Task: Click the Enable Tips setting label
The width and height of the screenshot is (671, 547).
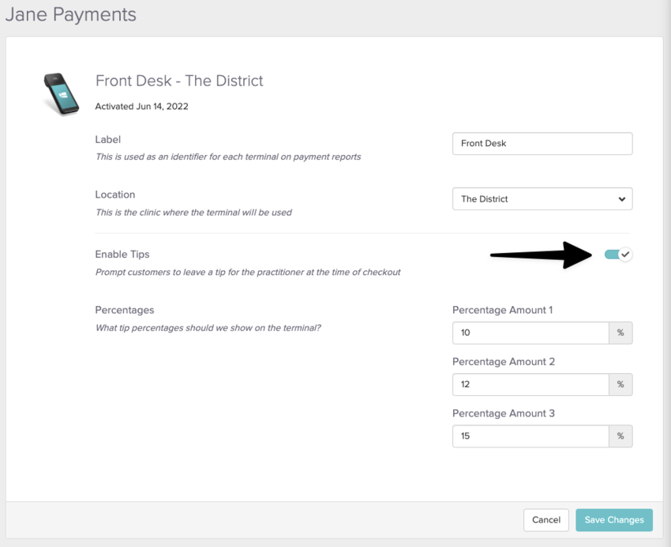Action: point(122,255)
